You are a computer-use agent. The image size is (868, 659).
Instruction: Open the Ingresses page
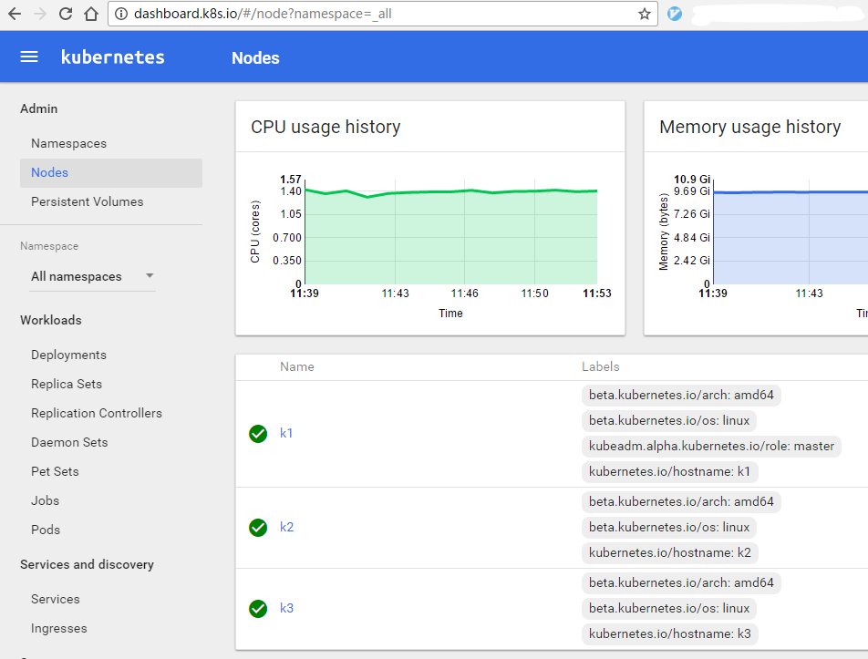[58, 628]
